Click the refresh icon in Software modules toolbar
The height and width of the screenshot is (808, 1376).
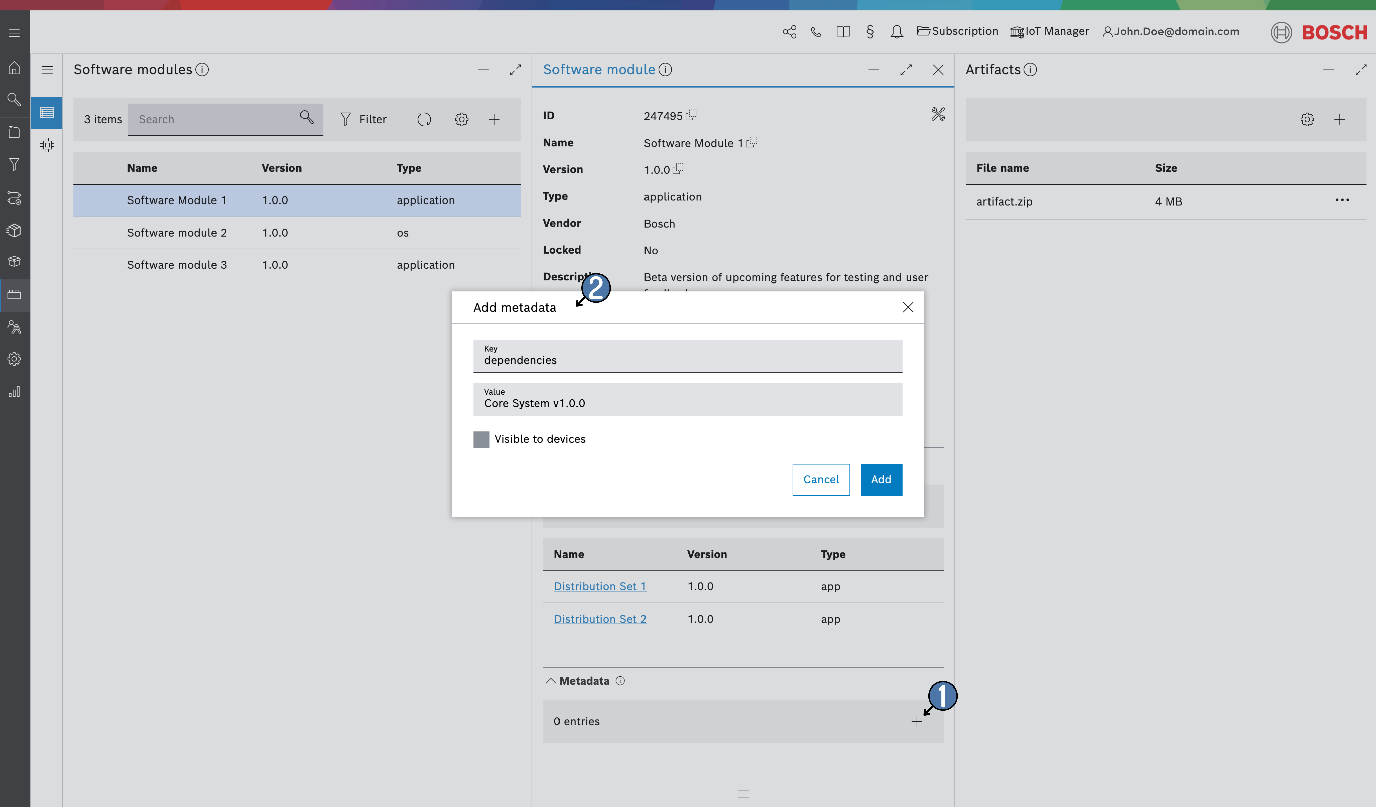pyautogui.click(x=424, y=119)
